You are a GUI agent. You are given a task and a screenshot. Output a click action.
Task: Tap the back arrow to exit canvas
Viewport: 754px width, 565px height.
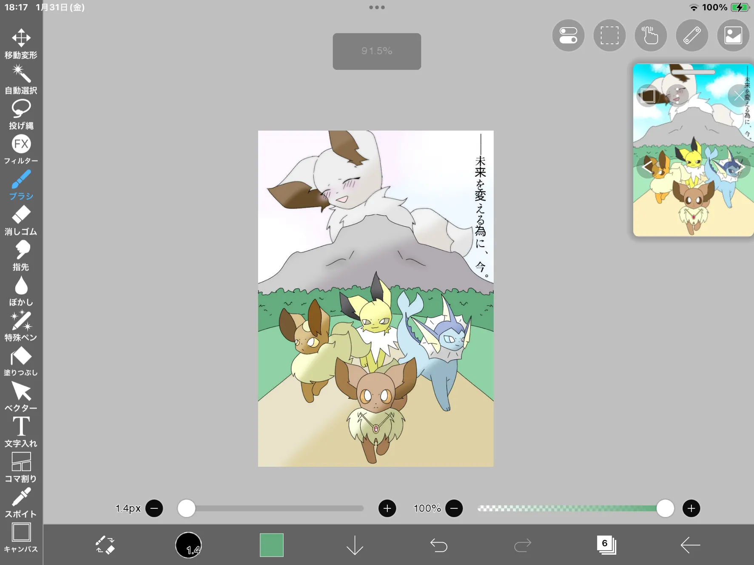690,545
